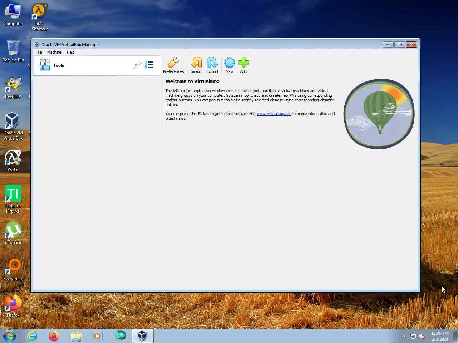
Task: Click the taskbar clock showing 12:06 PM
Action: [x=440, y=336]
